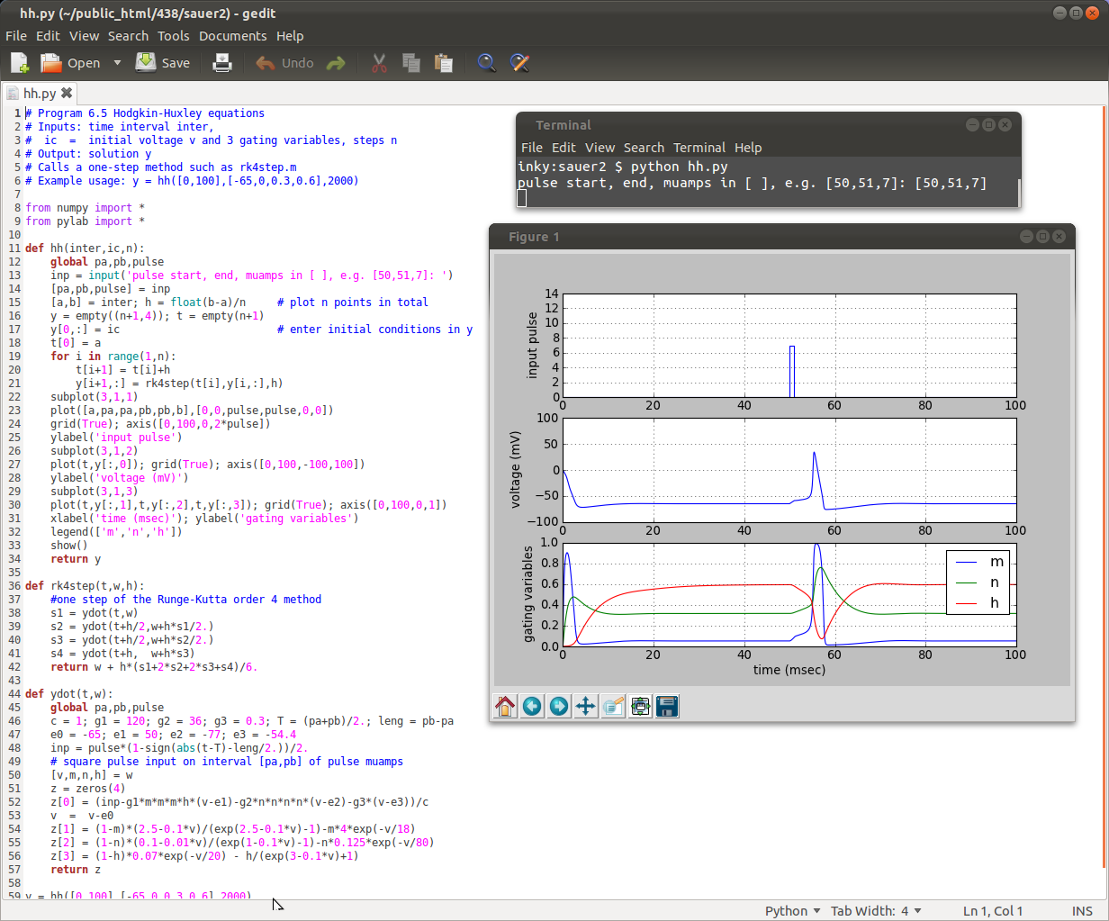Image resolution: width=1109 pixels, height=921 pixels.
Task: Open gedit View menu
Action: coord(84,36)
